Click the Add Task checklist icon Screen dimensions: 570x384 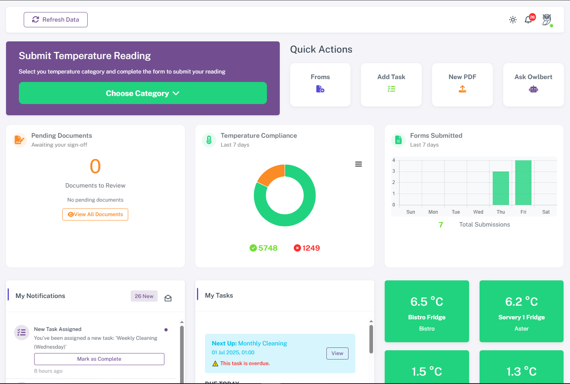391,89
